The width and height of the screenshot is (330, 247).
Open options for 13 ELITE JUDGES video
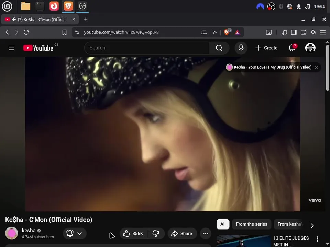317,239
